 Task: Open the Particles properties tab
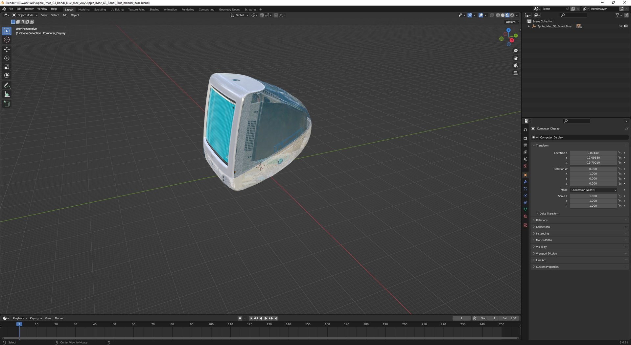tap(525, 189)
